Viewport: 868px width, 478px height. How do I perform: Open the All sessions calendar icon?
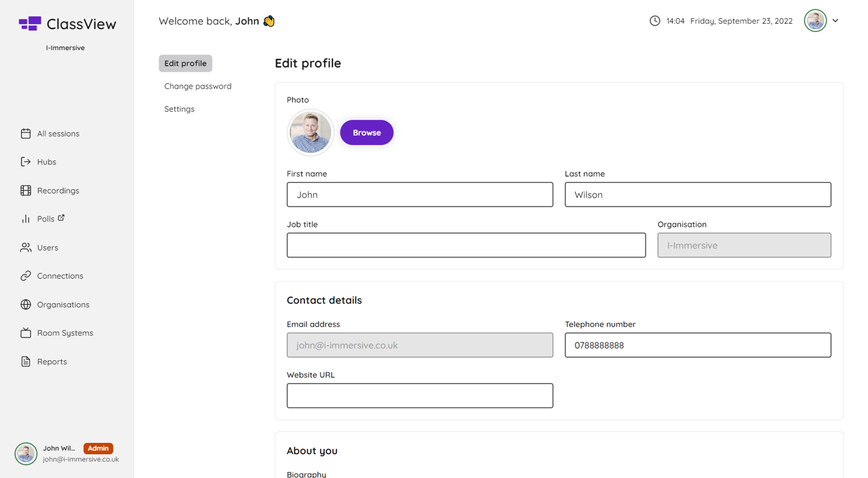(x=26, y=133)
